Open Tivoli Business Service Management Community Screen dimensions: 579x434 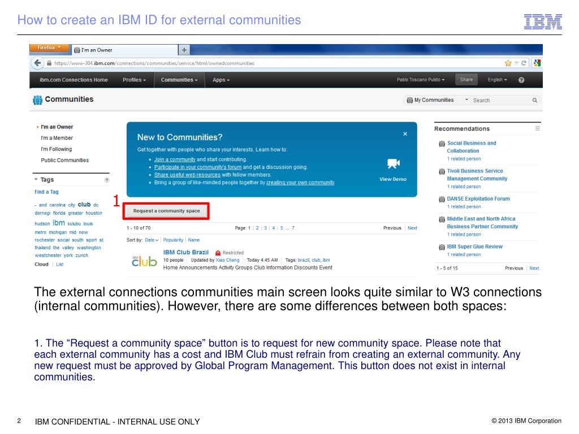pyautogui.click(x=477, y=175)
